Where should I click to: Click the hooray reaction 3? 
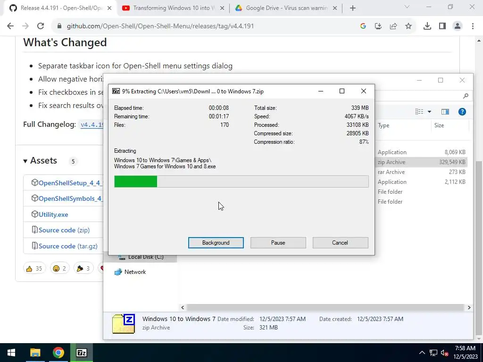[83, 268]
